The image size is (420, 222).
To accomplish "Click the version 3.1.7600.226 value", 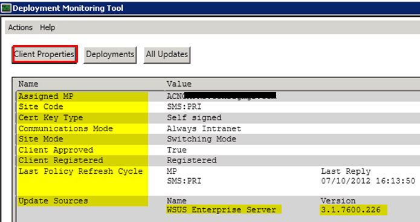I will coord(351,210).
